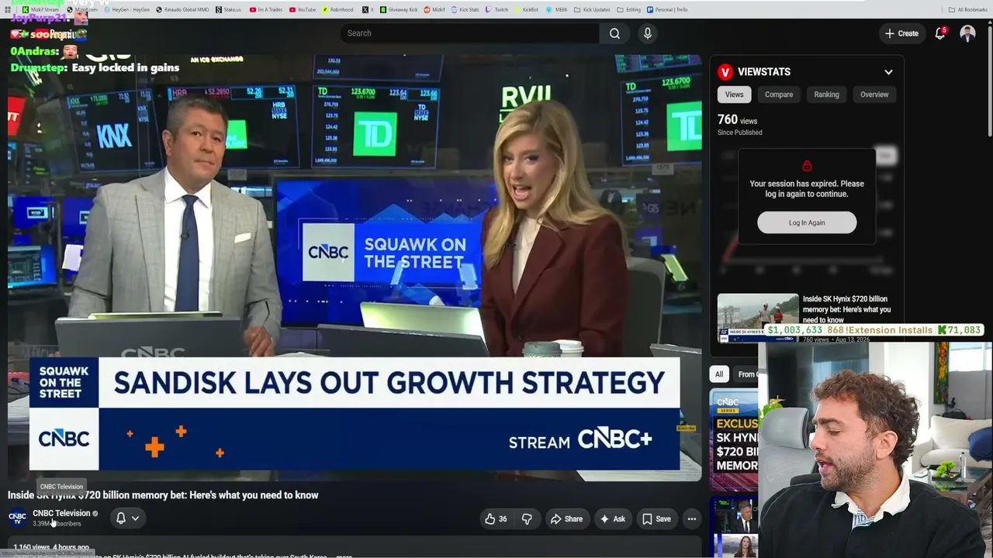993x558 pixels.
Task: Open the Personal Trello bookmark
Action: pos(666,9)
